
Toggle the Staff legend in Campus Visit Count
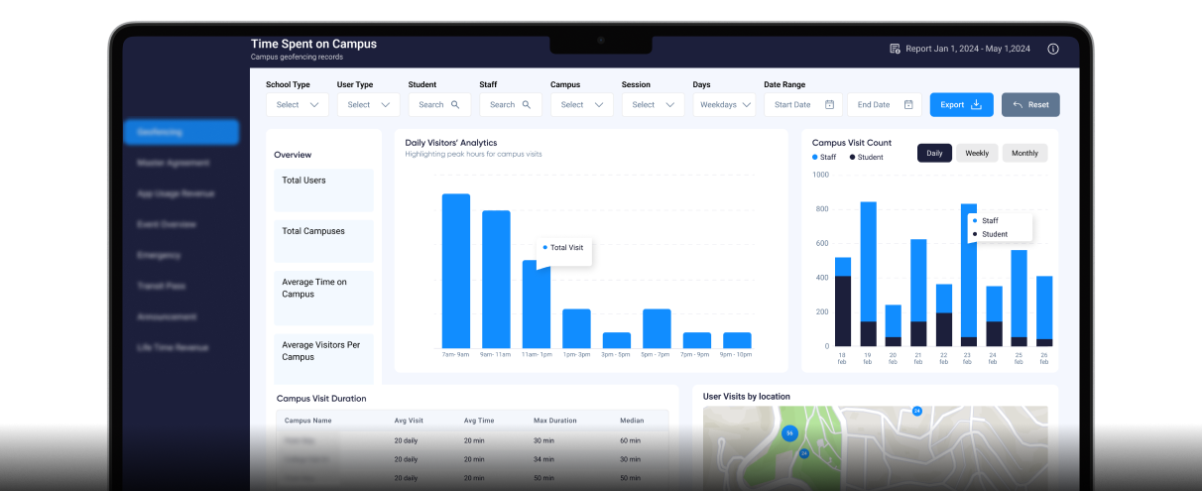(824, 157)
